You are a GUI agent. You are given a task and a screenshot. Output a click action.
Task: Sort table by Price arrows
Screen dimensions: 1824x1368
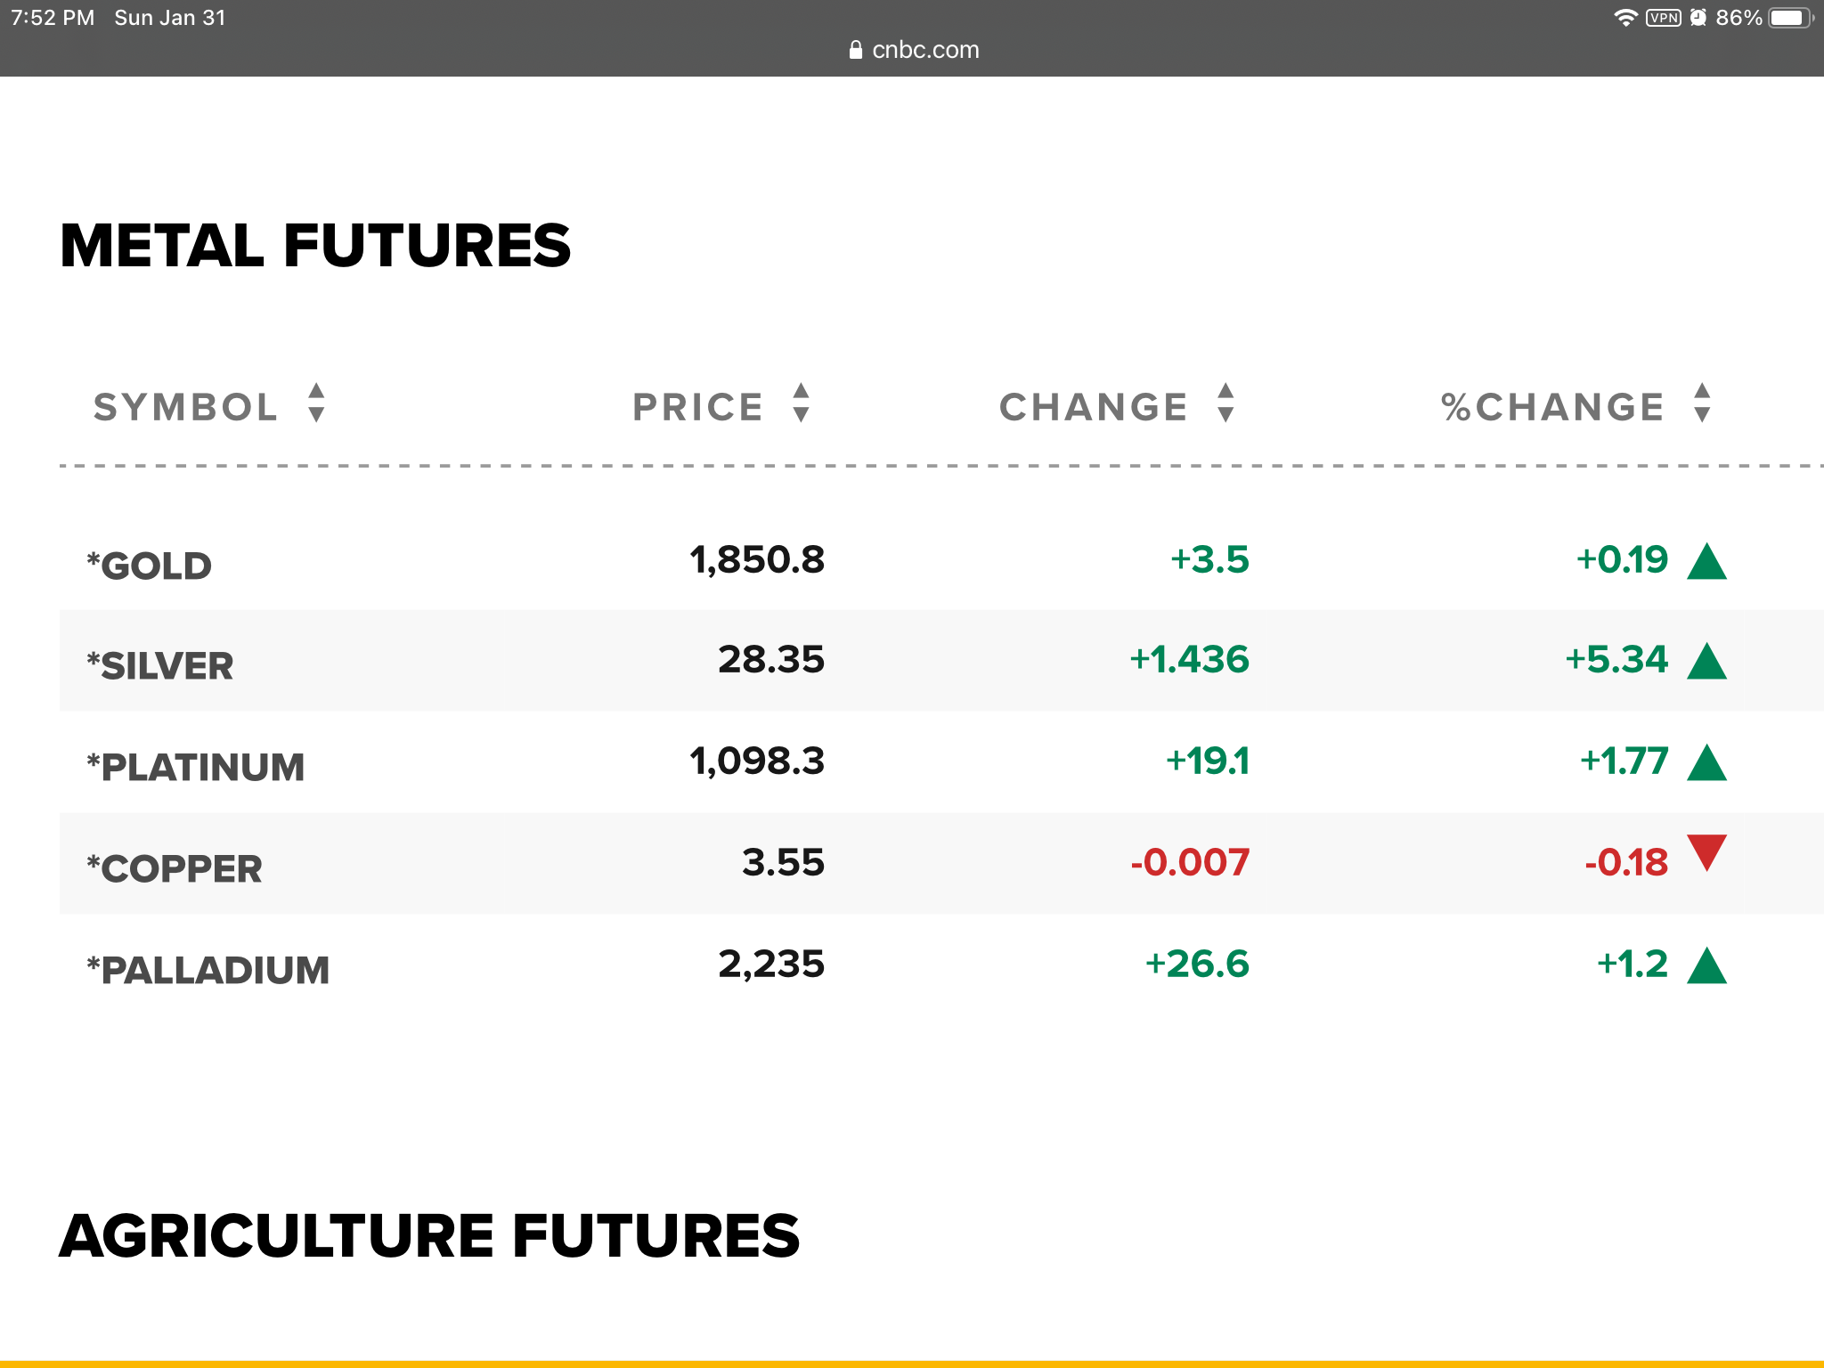pyautogui.click(x=801, y=403)
